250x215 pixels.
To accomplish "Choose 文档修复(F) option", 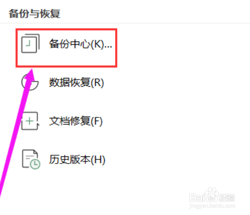I will tap(76, 121).
